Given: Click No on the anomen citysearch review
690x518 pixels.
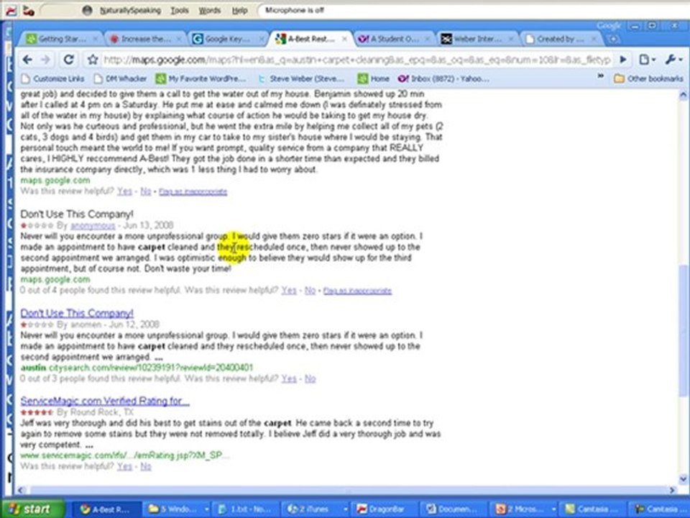Looking at the screenshot, I should coord(310,378).
